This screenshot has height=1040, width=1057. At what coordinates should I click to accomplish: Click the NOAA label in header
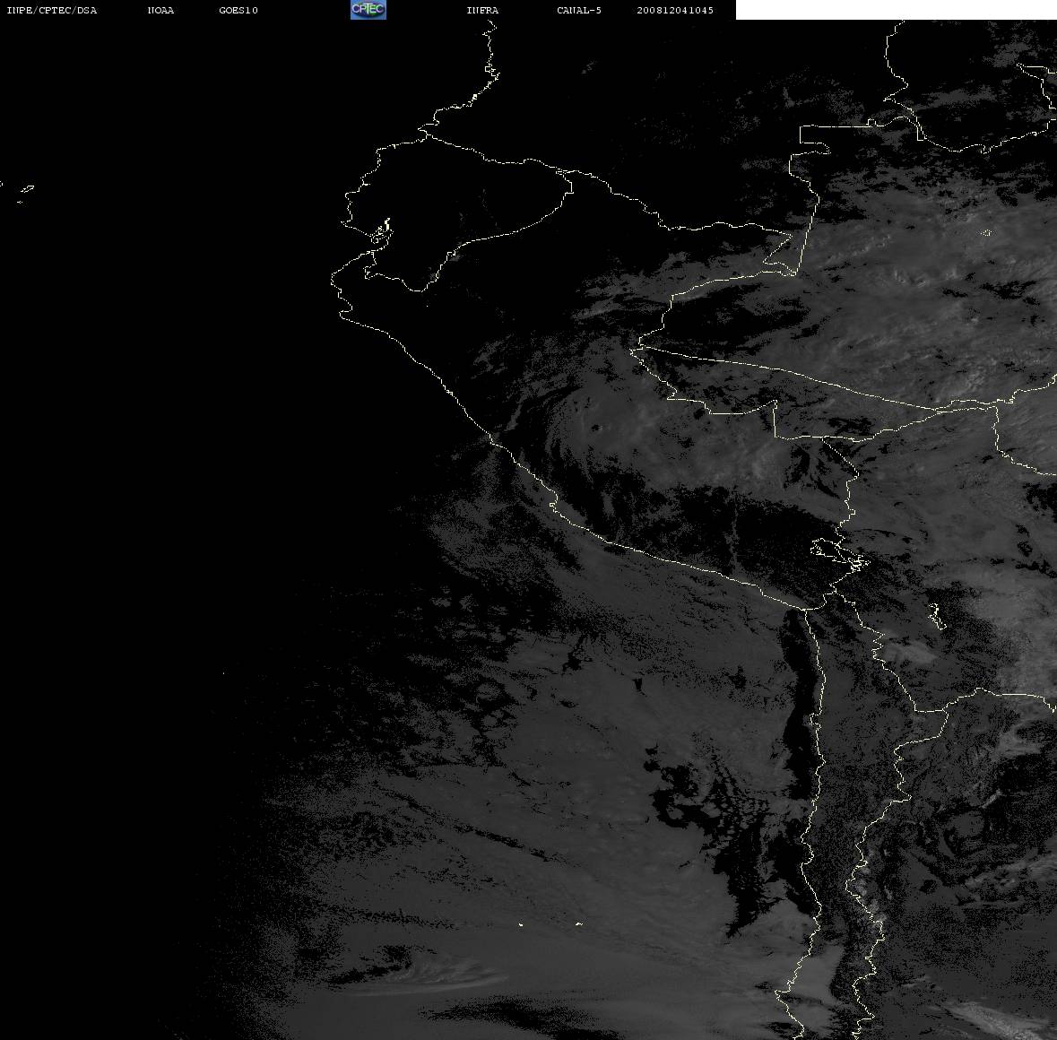(160, 10)
